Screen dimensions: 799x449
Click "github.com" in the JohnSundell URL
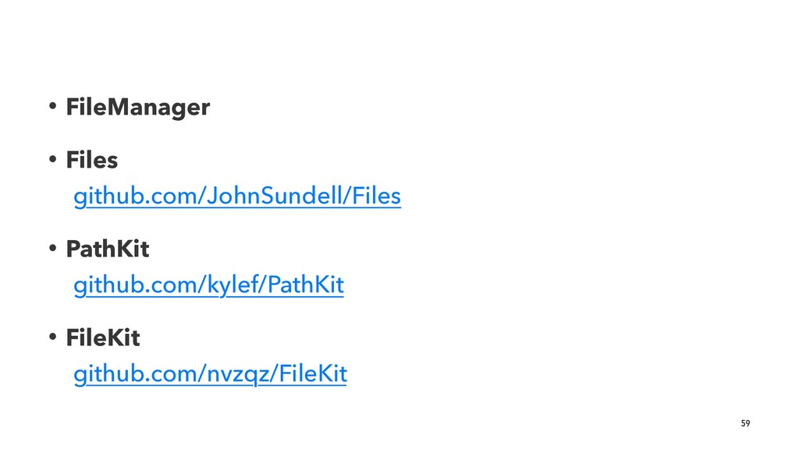[137, 196]
